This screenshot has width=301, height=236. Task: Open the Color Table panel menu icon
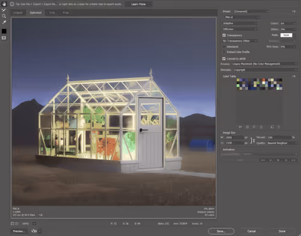click(x=294, y=76)
